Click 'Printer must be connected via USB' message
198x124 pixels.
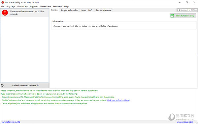[27, 13]
